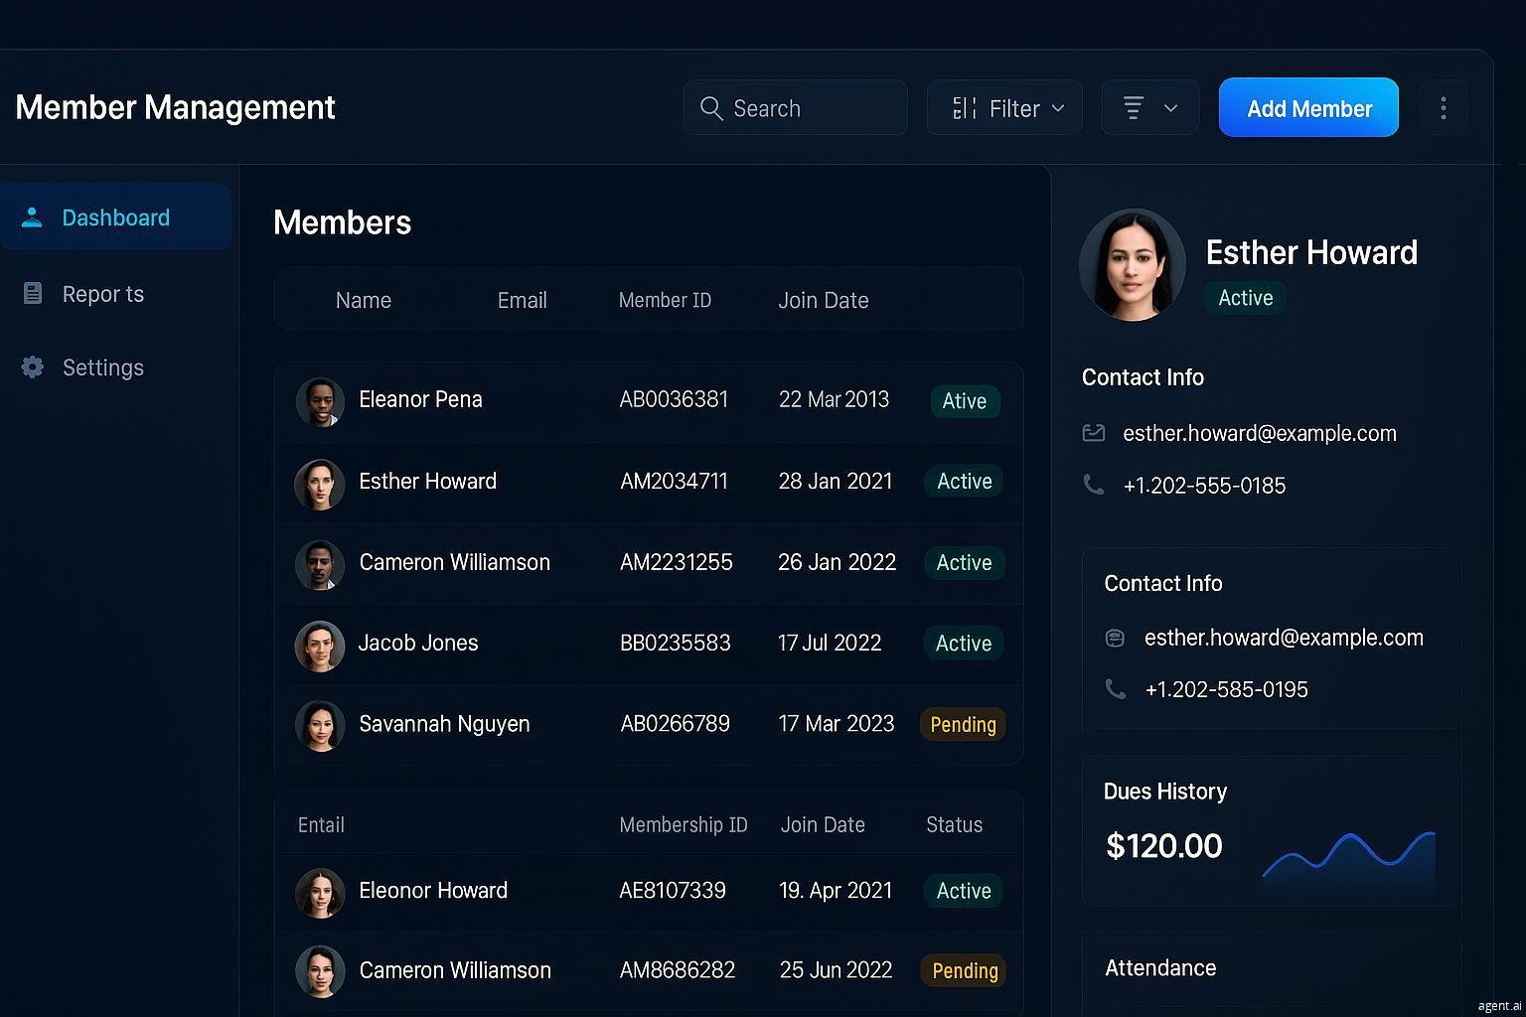
Task: Expand the Filter dropdown chevron
Action: (1058, 107)
